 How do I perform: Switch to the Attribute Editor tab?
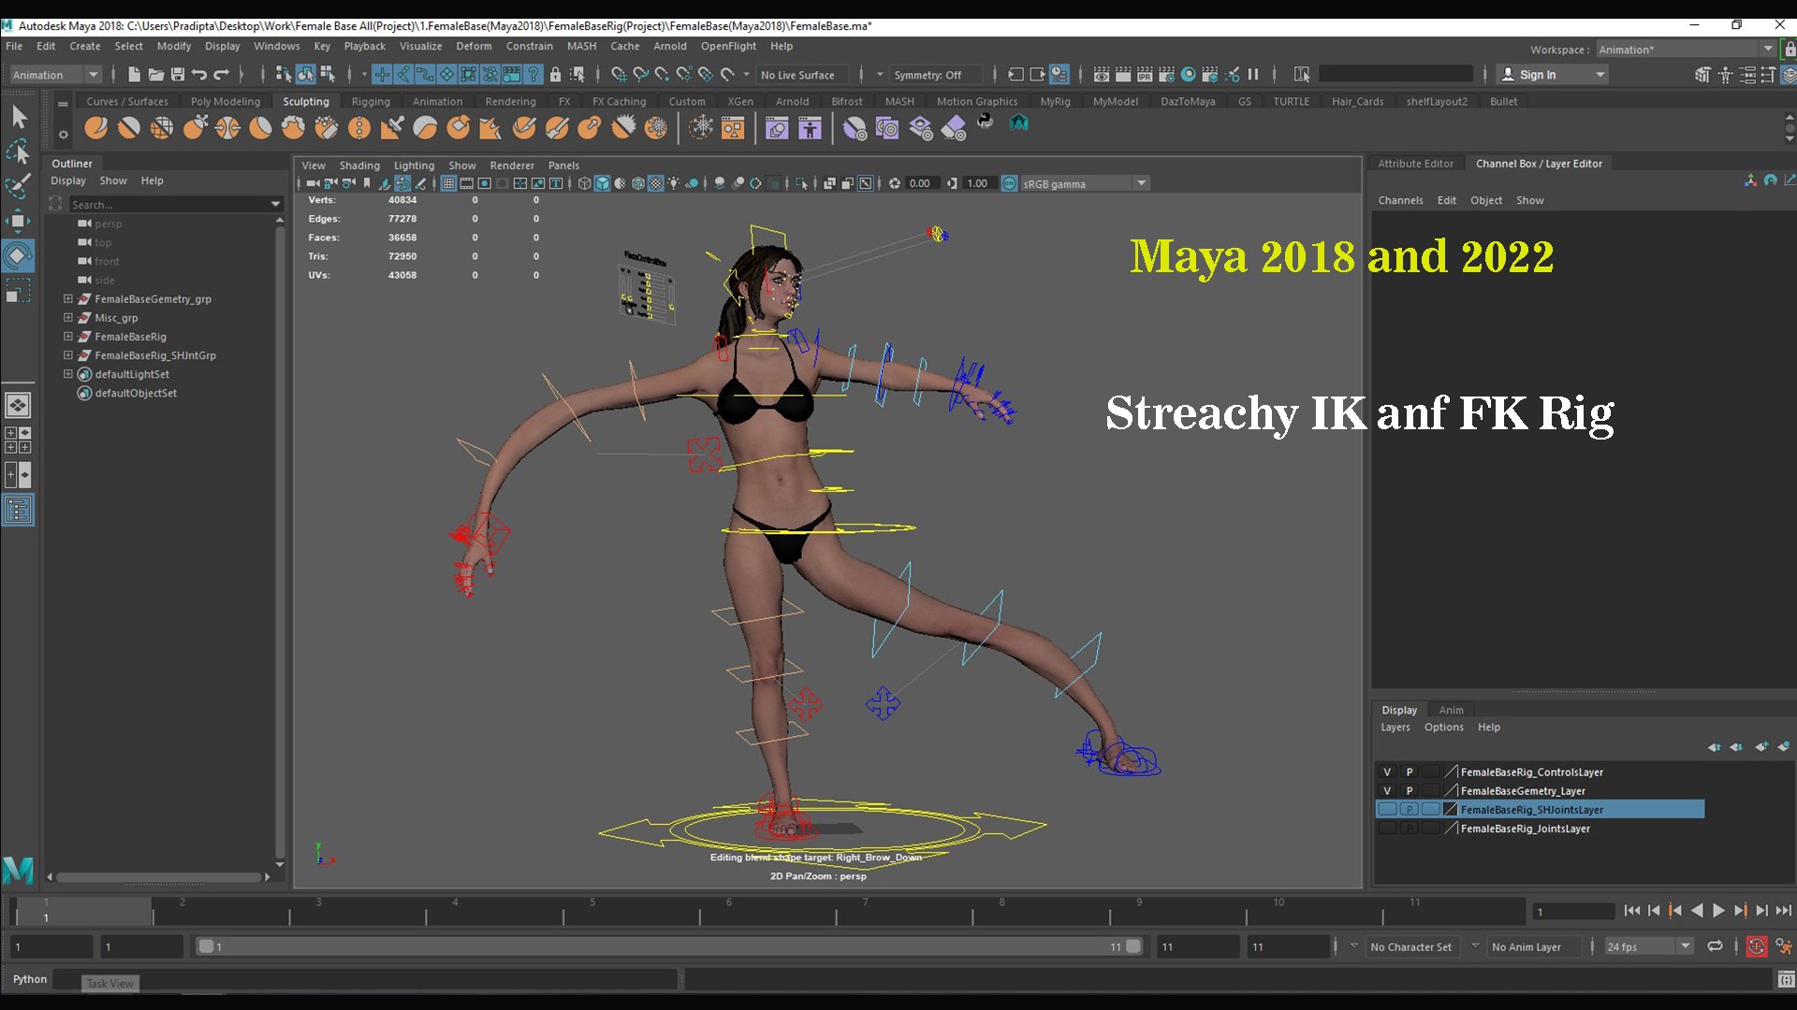click(1415, 164)
